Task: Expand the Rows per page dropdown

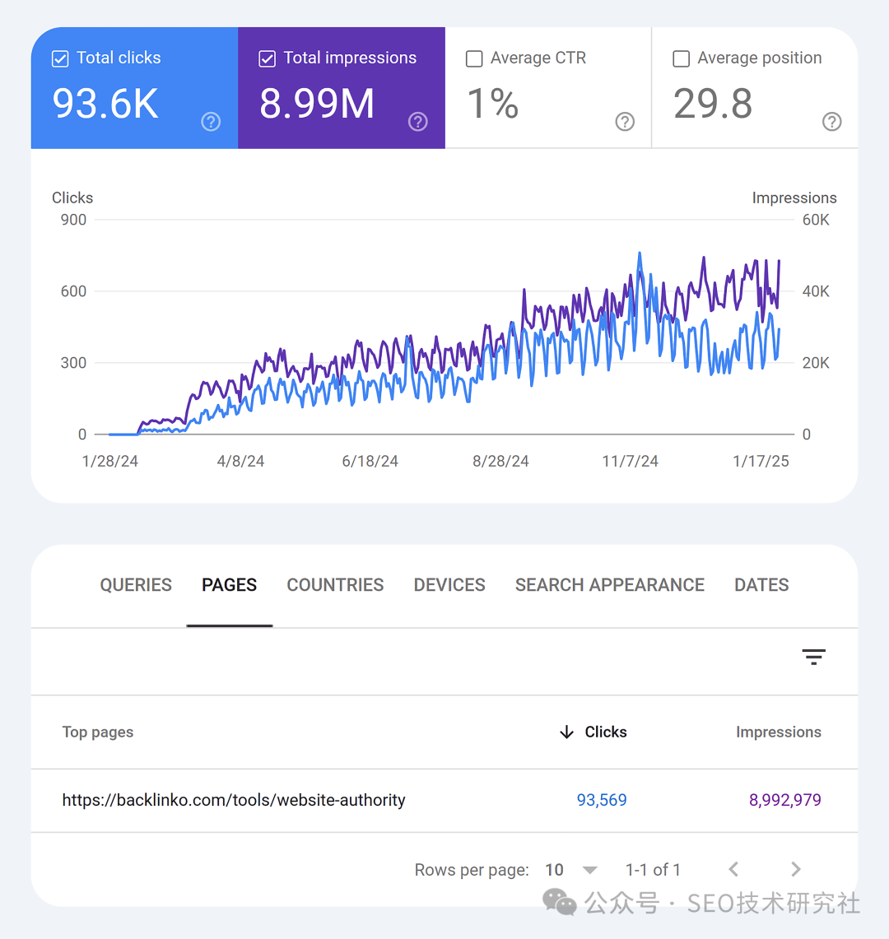Action: tap(589, 870)
